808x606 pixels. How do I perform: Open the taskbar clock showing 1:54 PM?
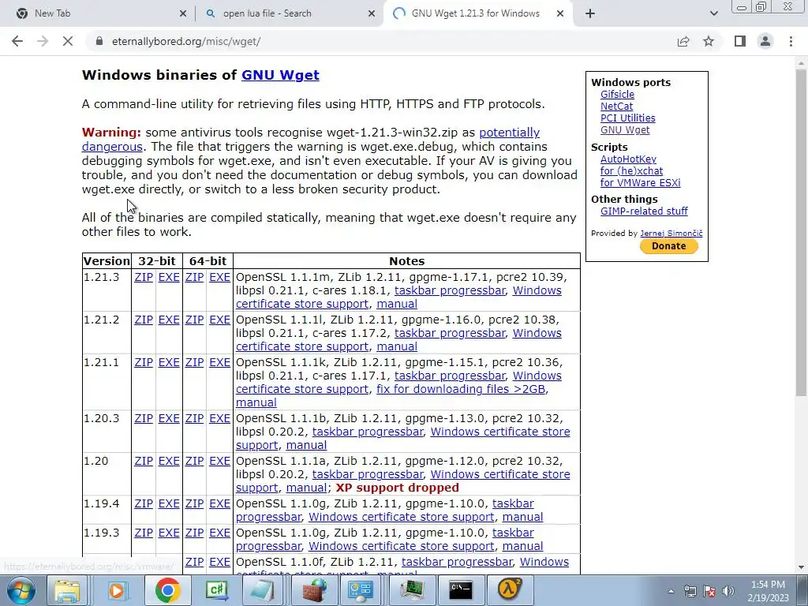click(x=768, y=591)
